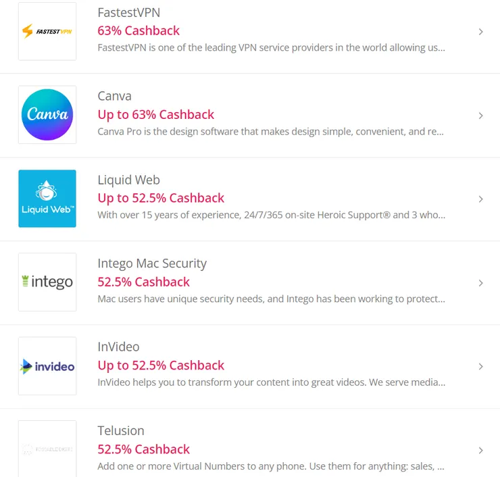Click the Canva Pro description text
Image resolution: width=500 pixels, height=477 pixels.
click(270, 132)
